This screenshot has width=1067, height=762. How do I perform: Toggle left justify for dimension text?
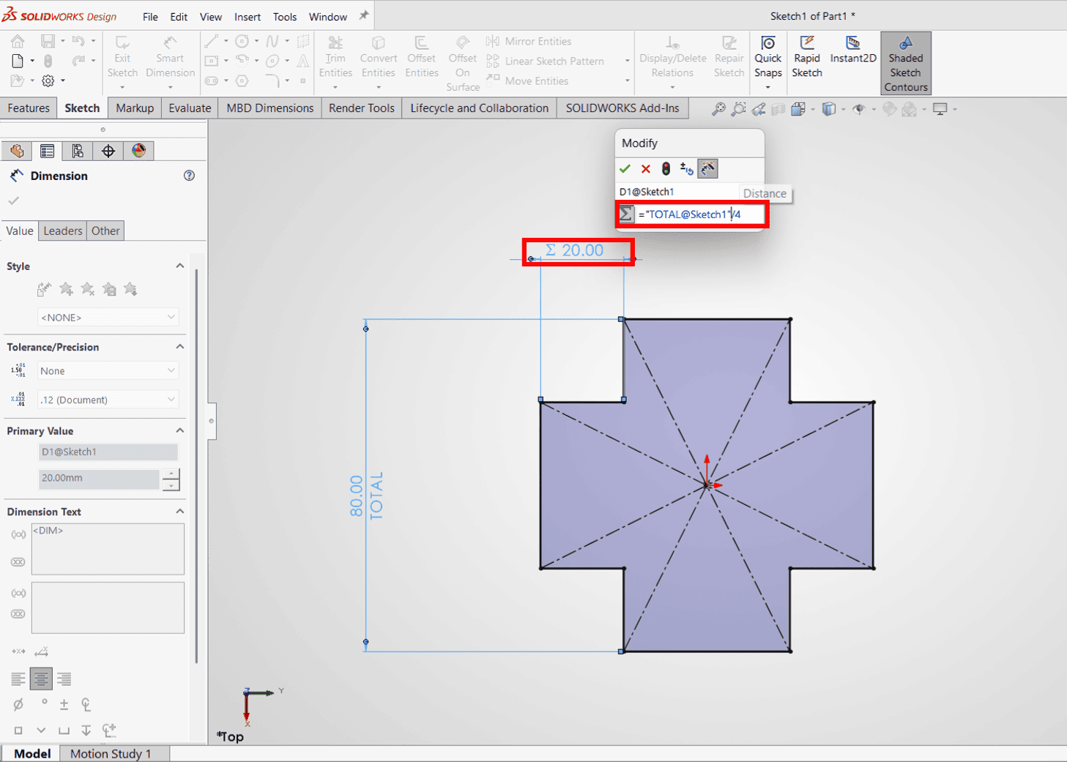tap(18, 679)
